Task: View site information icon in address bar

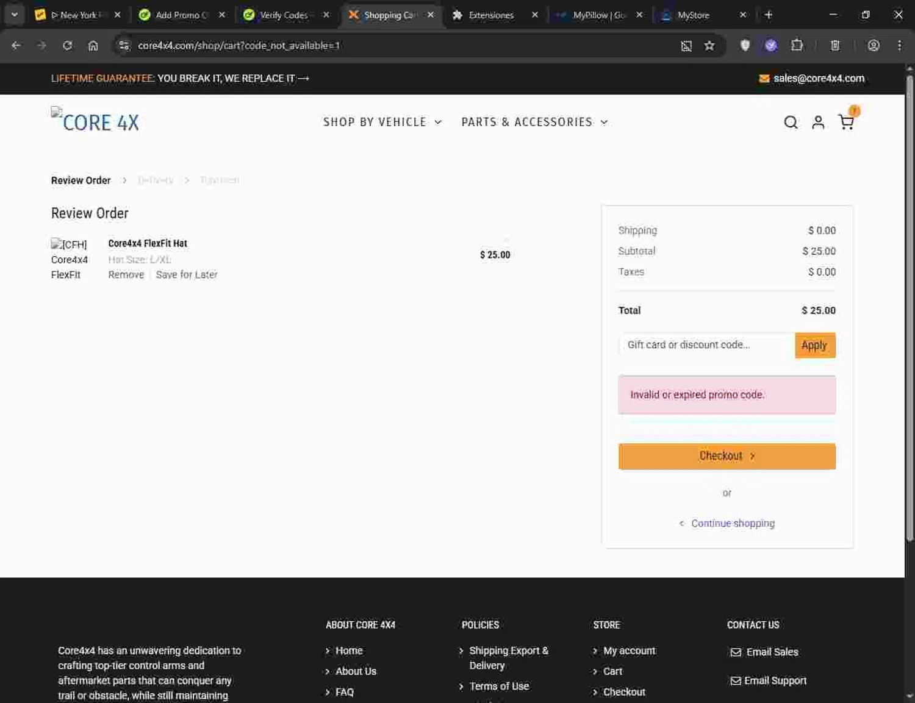Action: (x=124, y=45)
